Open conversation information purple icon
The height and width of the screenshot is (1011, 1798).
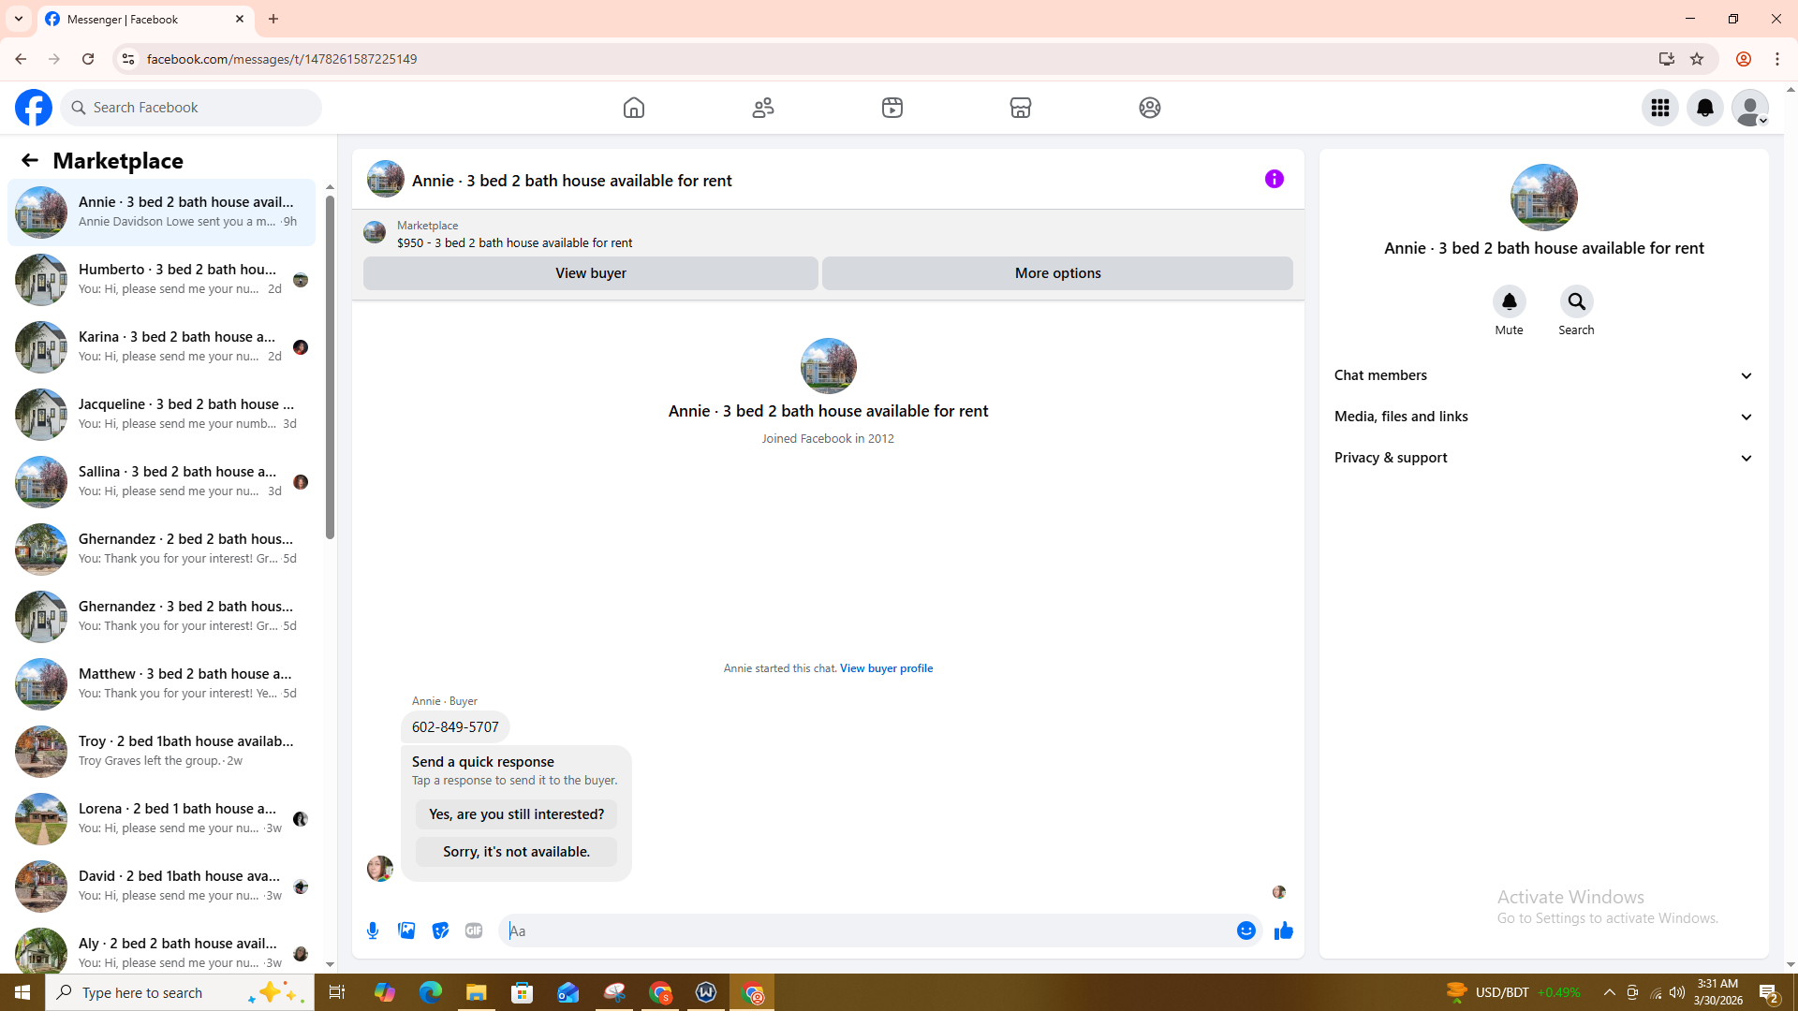pyautogui.click(x=1274, y=179)
